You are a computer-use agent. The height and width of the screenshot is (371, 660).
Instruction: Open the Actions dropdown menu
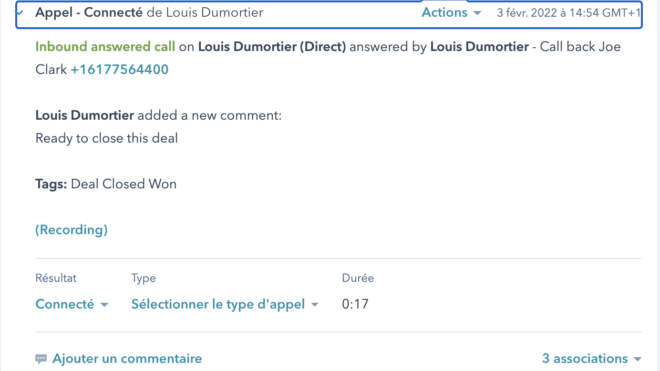(x=451, y=12)
